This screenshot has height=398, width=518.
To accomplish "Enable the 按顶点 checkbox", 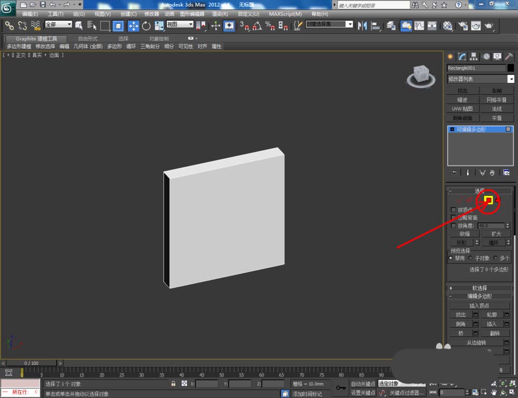I will [454, 210].
